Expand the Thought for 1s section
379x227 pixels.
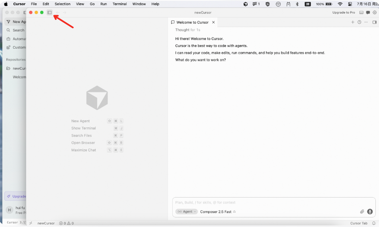pyautogui.click(x=188, y=30)
